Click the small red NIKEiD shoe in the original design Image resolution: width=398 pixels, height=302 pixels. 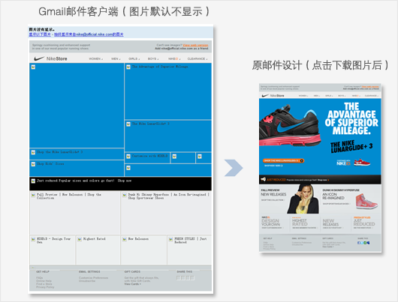click(x=362, y=162)
